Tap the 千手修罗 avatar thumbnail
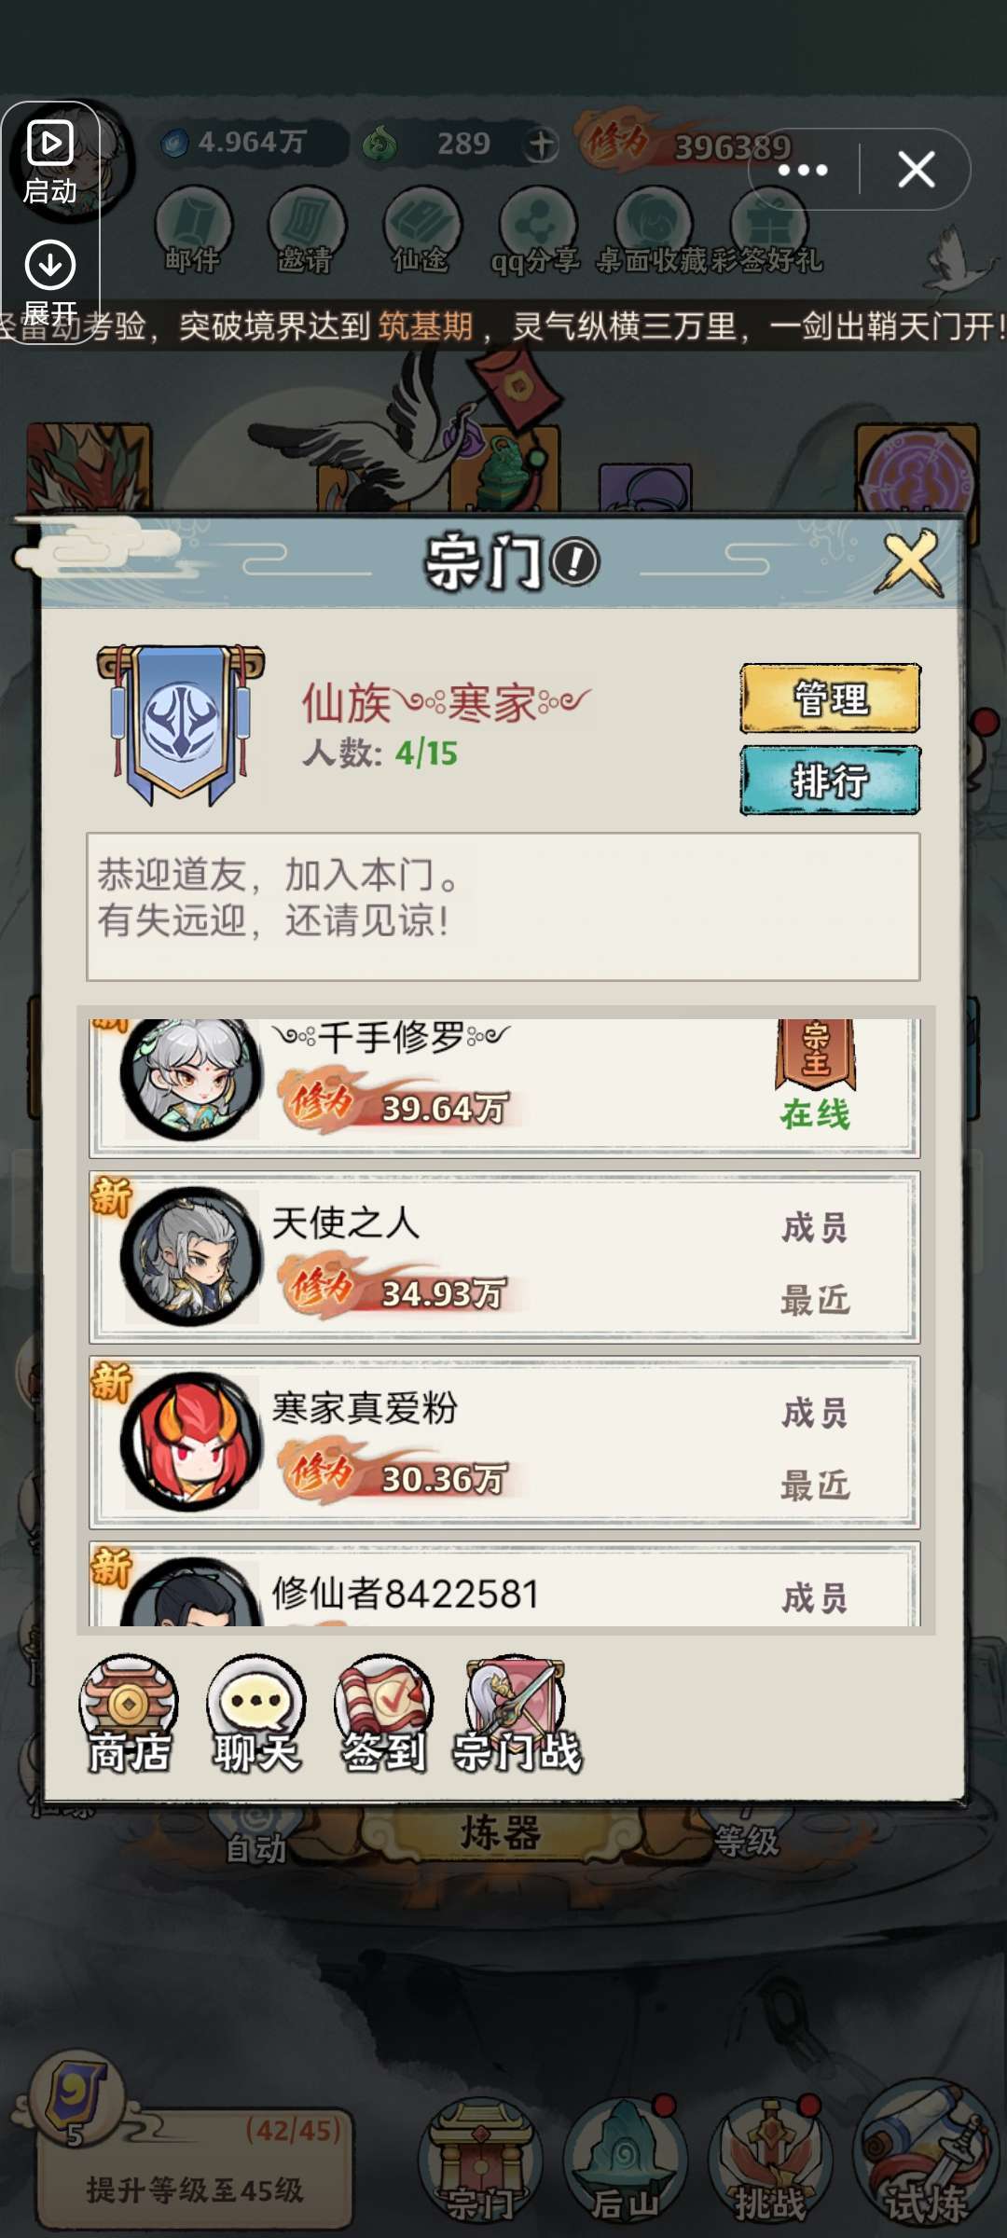The height and width of the screenshot is (2238, 1007). (191, 1078)
